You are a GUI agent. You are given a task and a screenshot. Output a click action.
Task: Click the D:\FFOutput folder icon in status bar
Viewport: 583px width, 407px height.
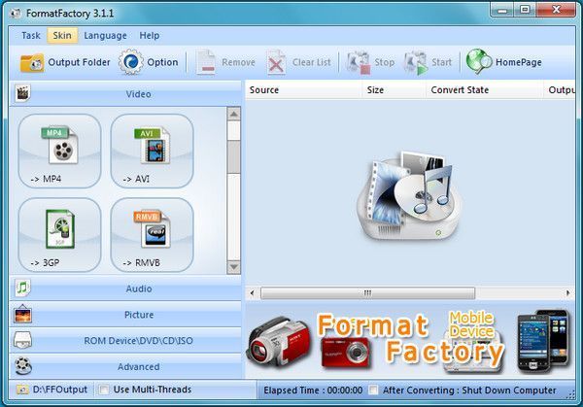click(22, 390)
